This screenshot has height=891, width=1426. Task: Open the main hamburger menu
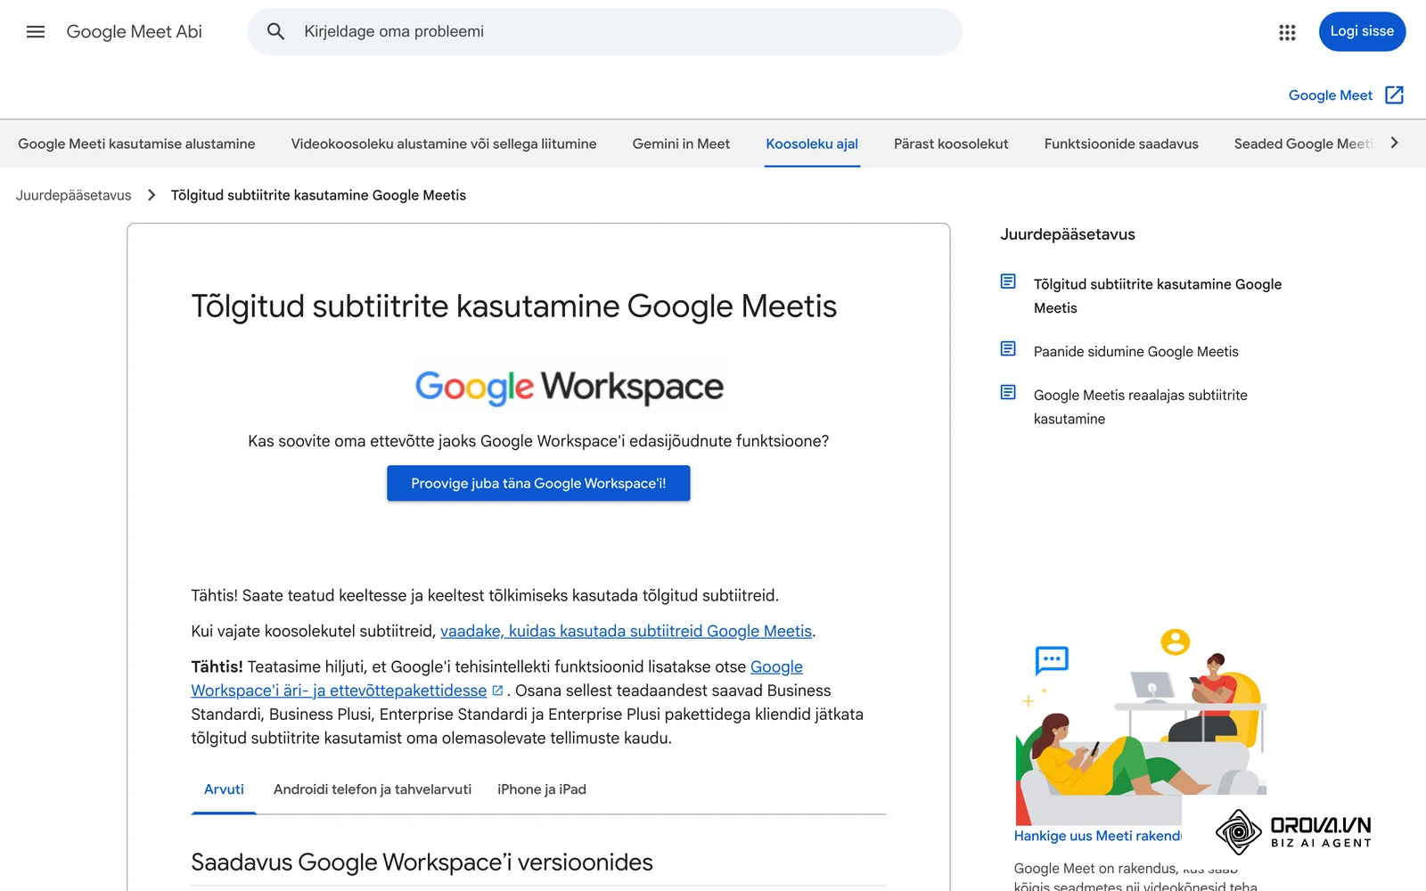click(x=36, y=32)
